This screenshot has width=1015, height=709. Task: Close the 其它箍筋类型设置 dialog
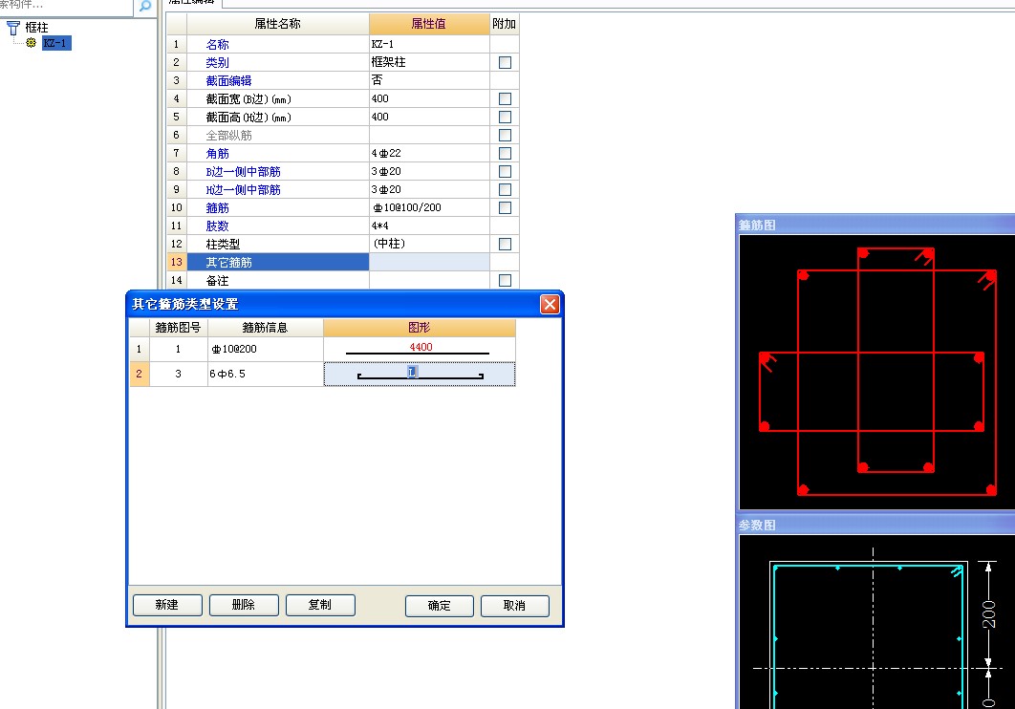click(550, 304)
